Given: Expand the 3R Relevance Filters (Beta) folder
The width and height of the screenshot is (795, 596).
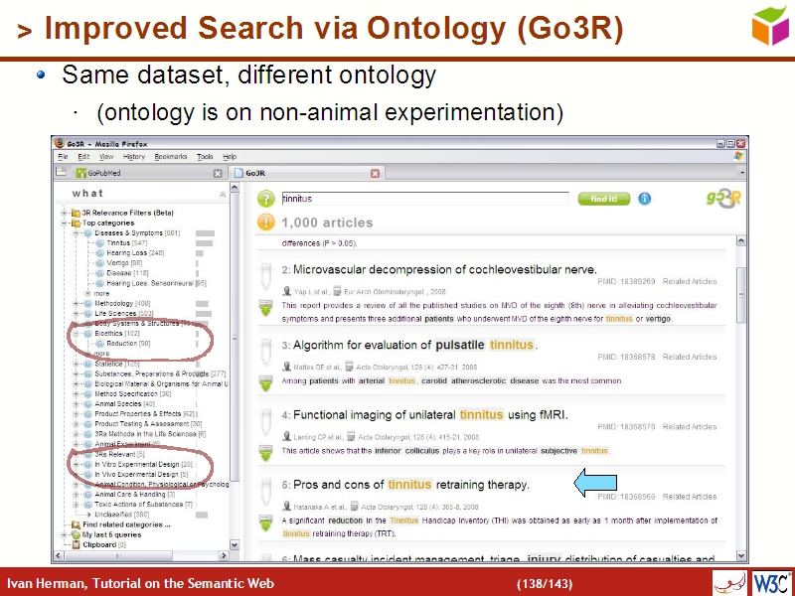Looking at the screenshot, I should pos(65,213).
